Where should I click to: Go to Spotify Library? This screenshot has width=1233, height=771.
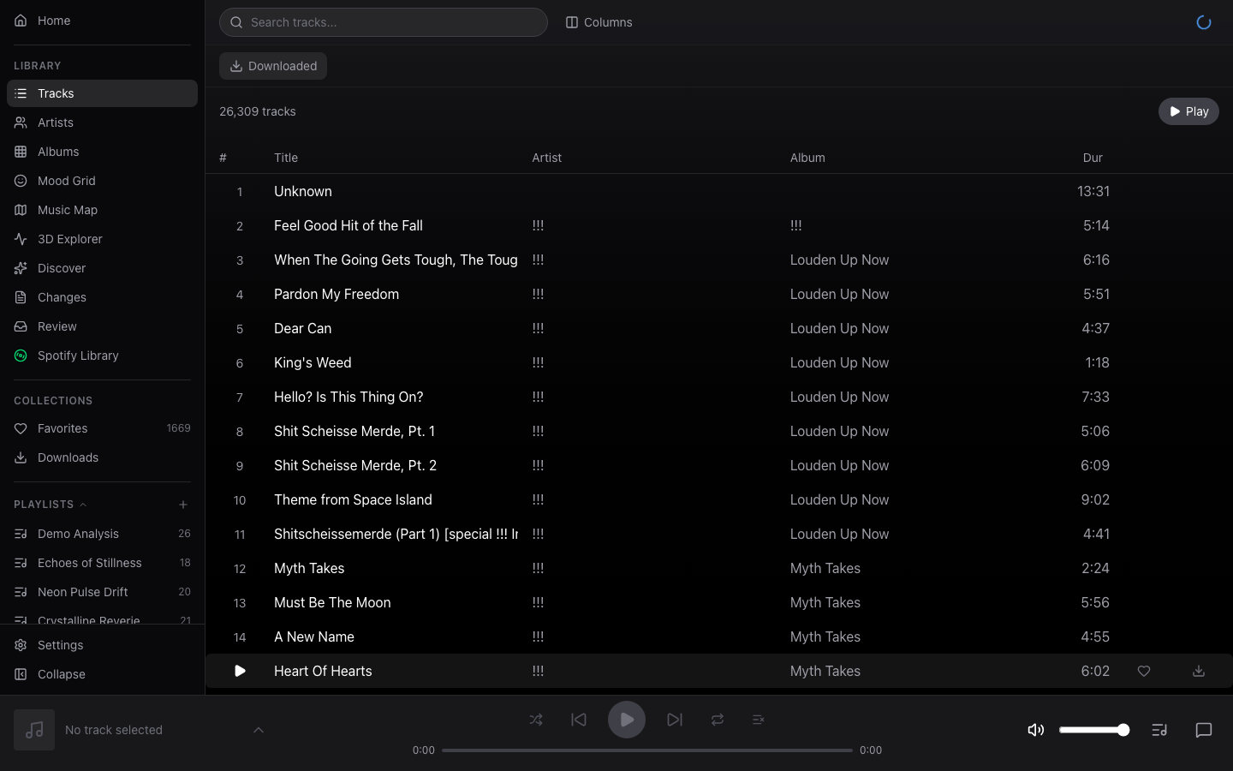click(x=78, y=356)
